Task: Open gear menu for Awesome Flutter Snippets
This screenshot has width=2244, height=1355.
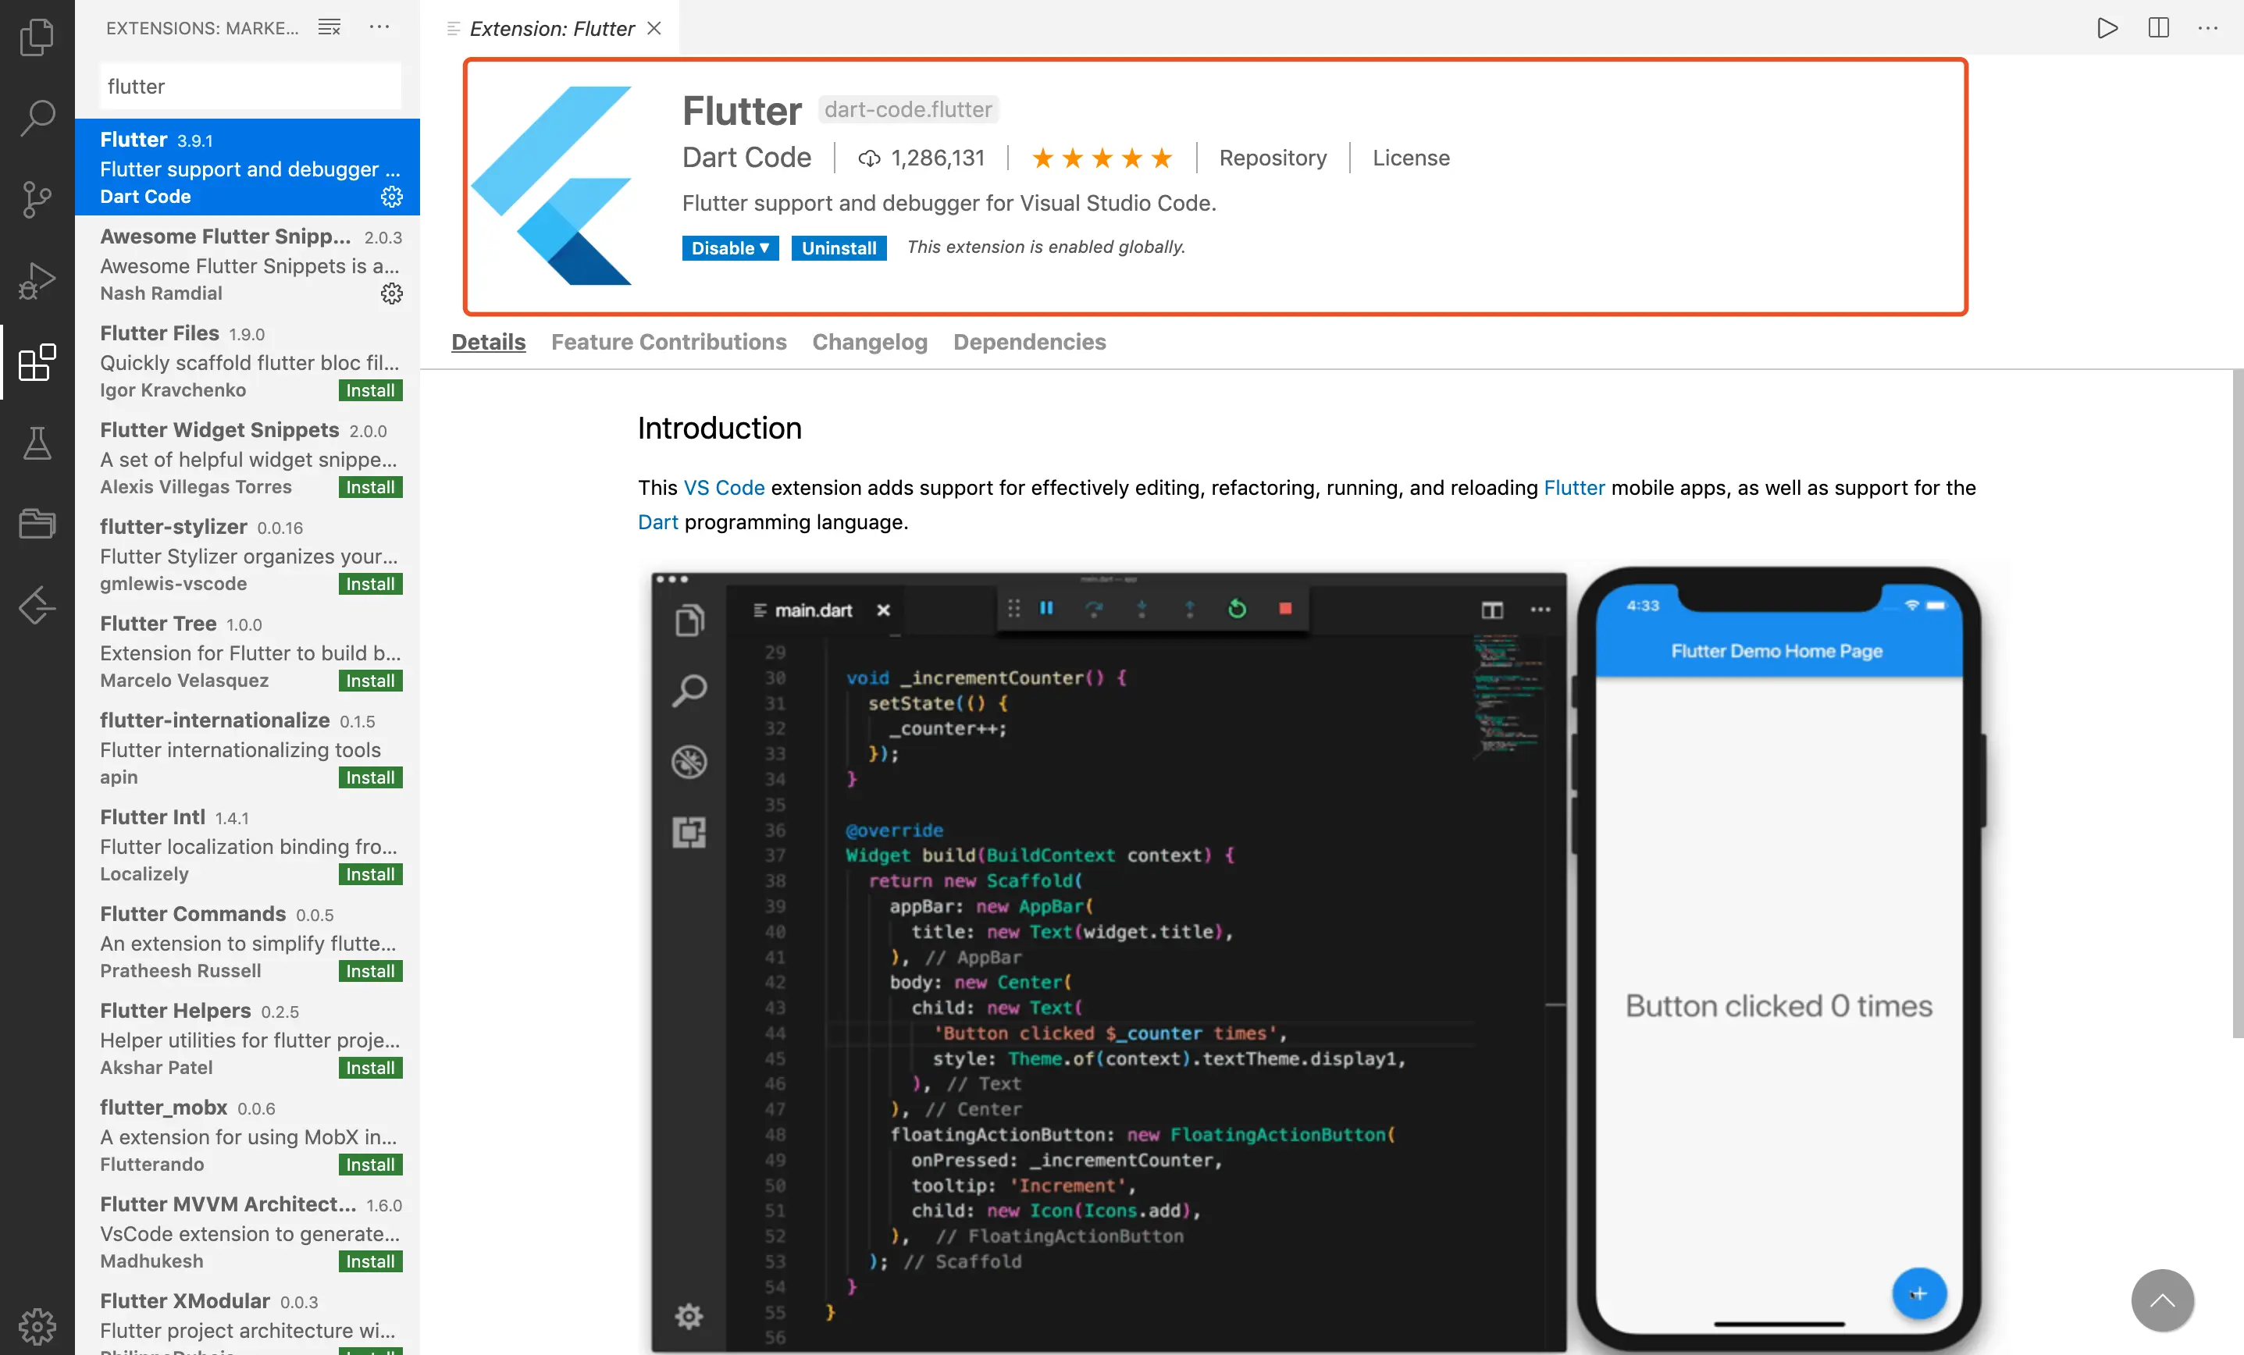Action: coord(392,293)
